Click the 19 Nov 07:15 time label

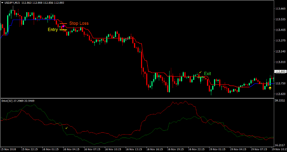[259, 150]
